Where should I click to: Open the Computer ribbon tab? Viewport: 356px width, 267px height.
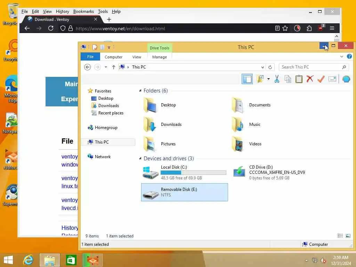coord(114,57)
